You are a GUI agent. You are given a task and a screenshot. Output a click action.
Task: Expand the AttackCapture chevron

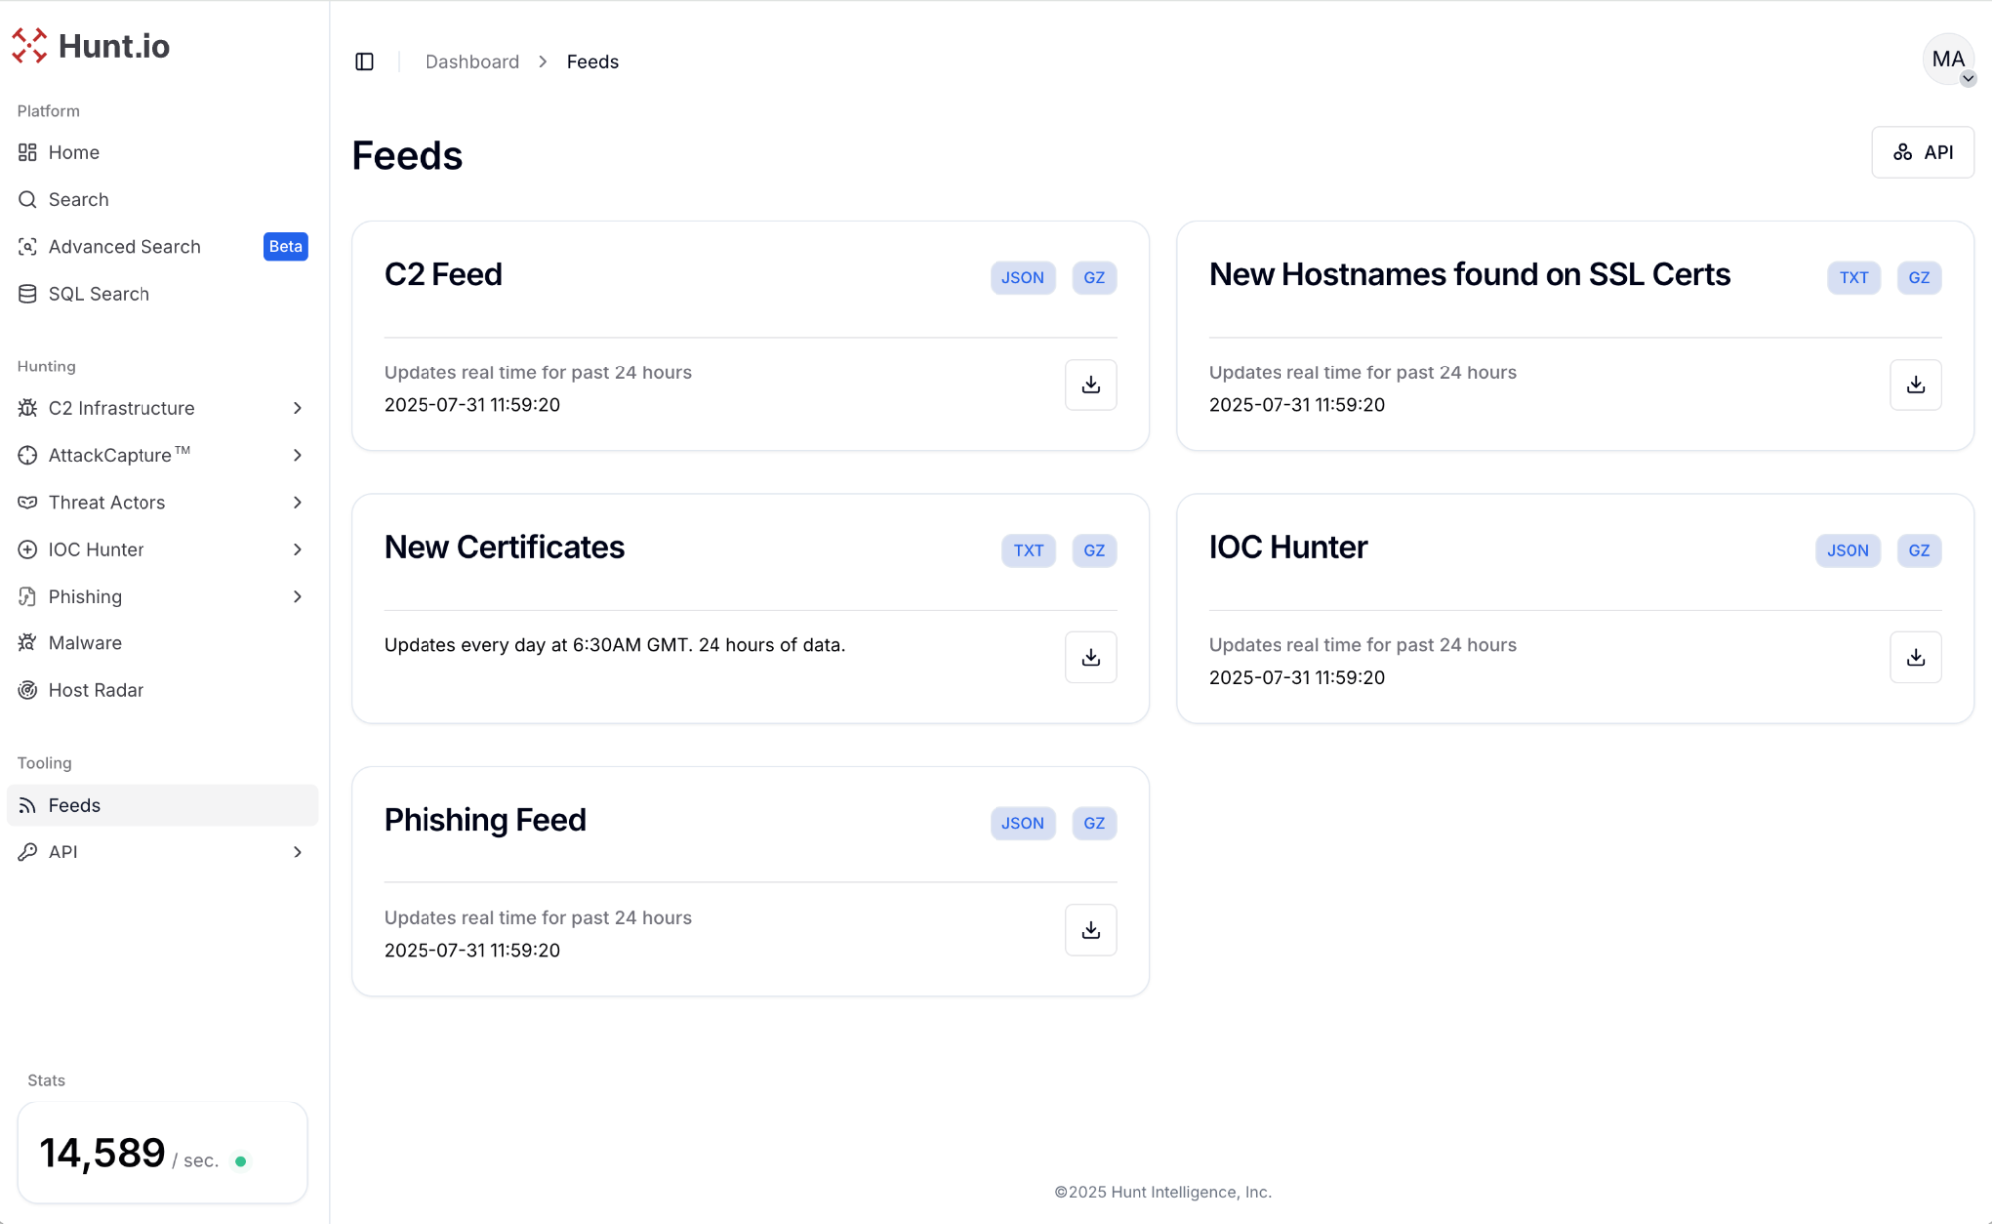coord(297,455)
